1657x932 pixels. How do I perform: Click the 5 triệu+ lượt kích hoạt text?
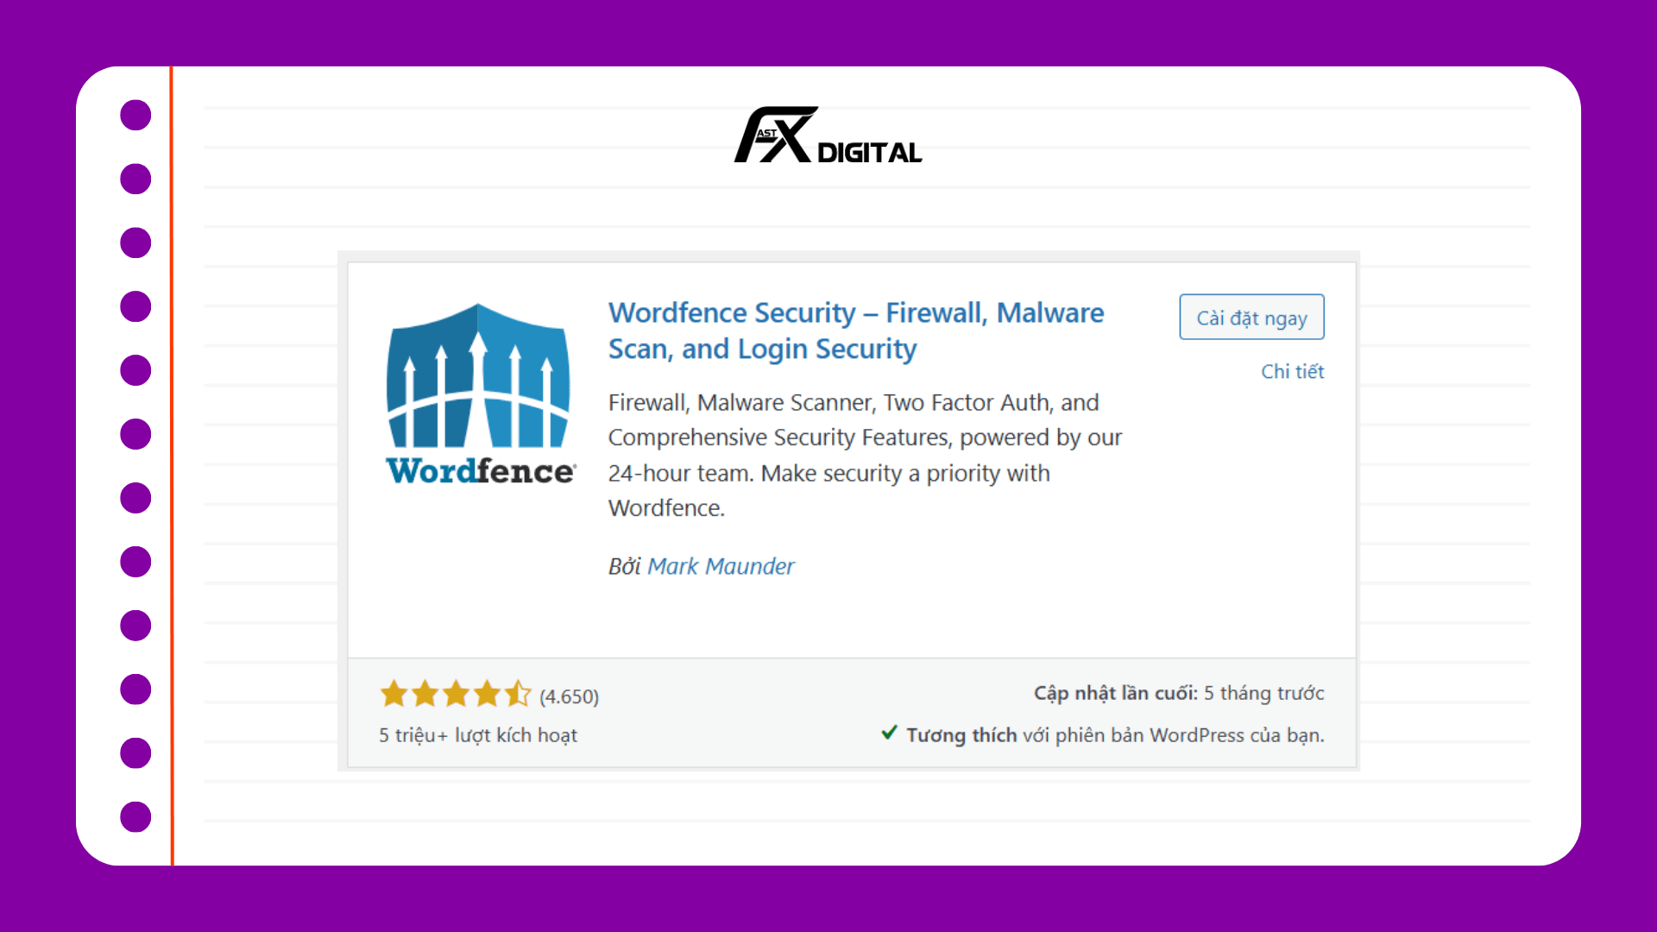coord(477,735)
